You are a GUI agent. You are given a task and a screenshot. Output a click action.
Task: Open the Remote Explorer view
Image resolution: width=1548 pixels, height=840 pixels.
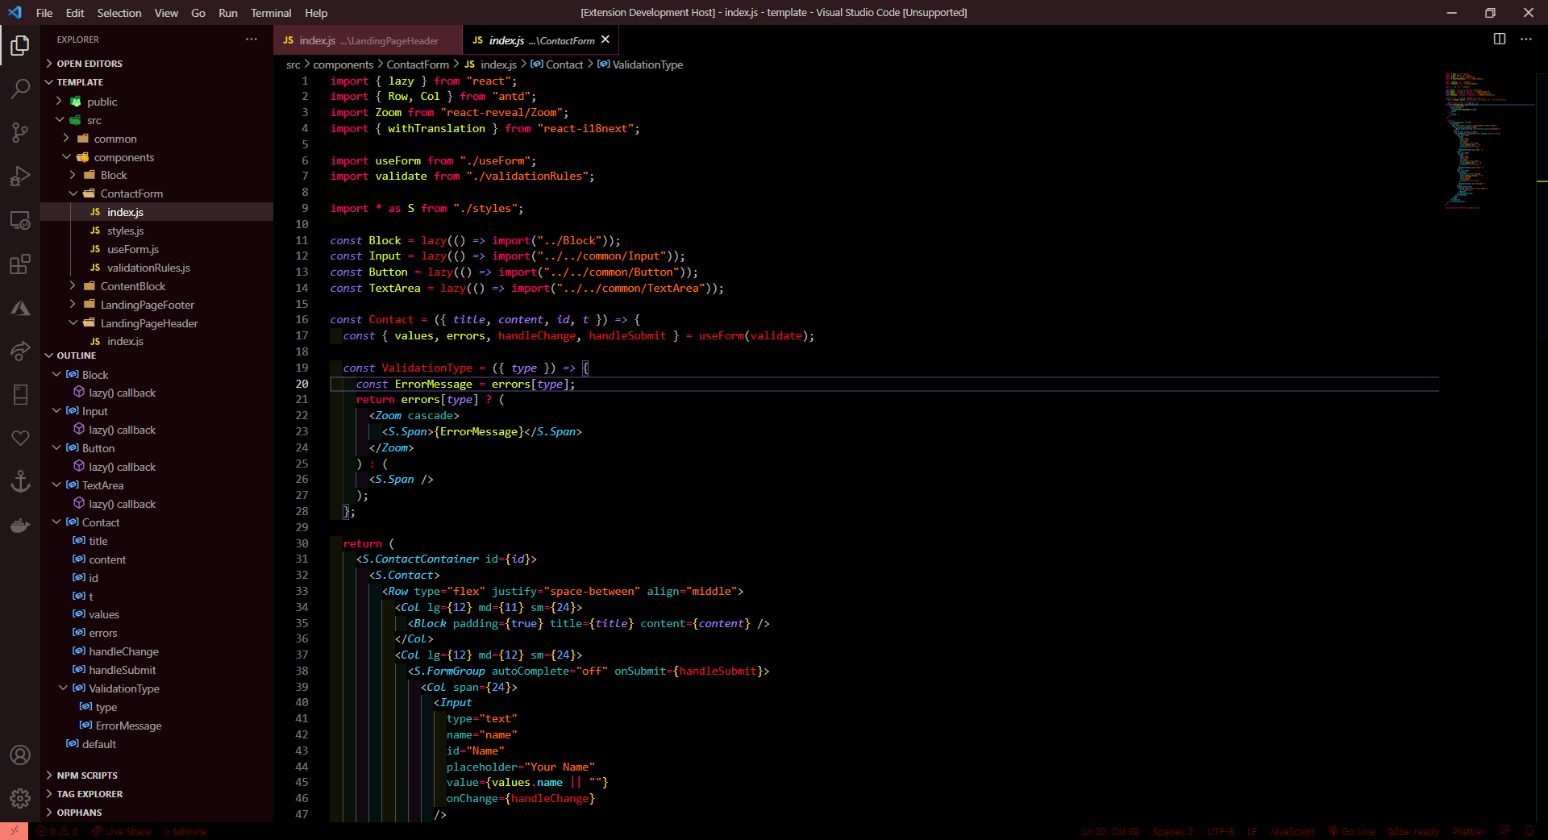click(x=20, y=220)
